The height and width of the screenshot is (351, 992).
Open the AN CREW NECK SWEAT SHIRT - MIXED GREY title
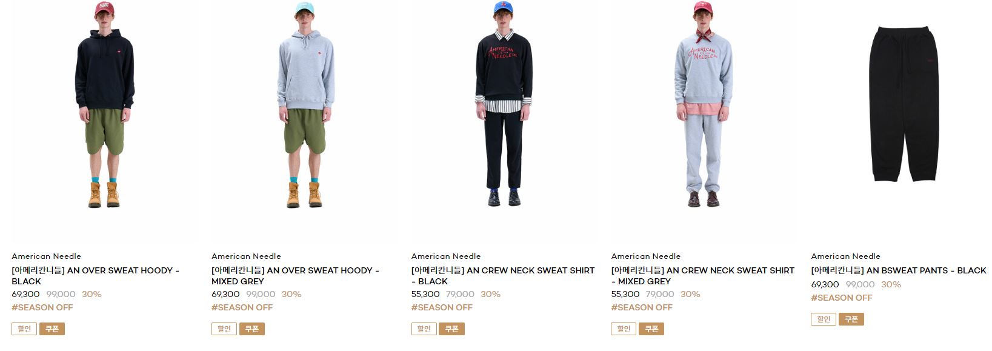click(703, 276)
